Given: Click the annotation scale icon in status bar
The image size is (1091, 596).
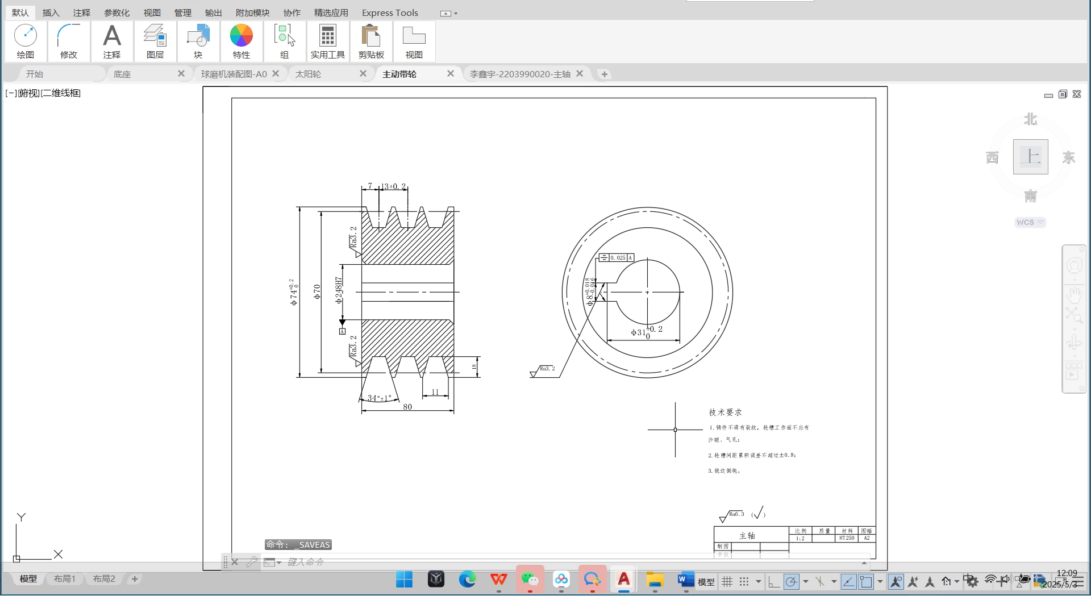Looking at the screenshot, I should [x=930, y=581].
